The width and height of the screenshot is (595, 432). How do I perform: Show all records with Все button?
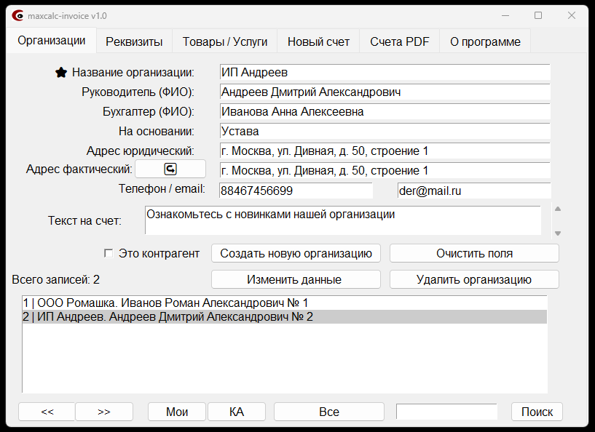coord(329,412)
